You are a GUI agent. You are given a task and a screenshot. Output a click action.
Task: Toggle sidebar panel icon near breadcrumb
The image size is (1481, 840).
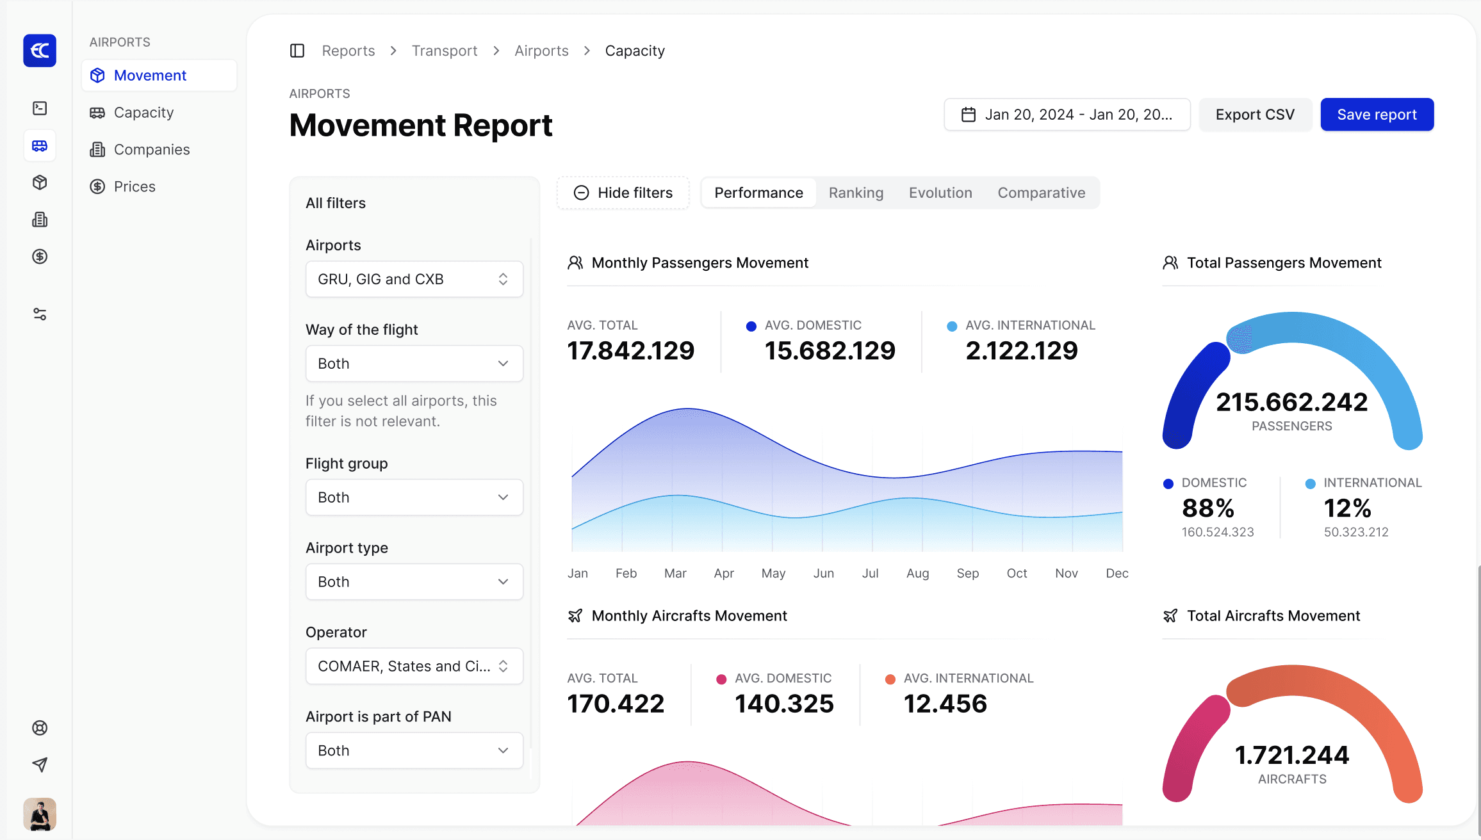click(x=297, y=51)
